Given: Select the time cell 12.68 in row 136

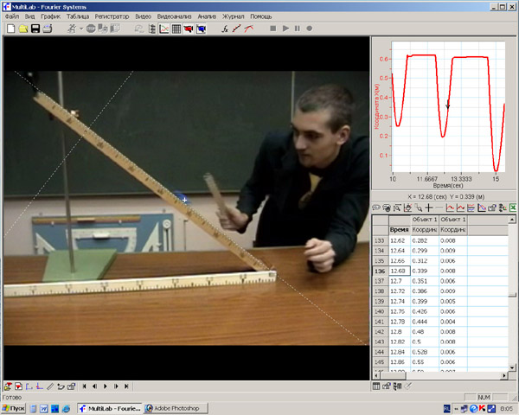Looking at the screenshot, I should click(400, 271).
